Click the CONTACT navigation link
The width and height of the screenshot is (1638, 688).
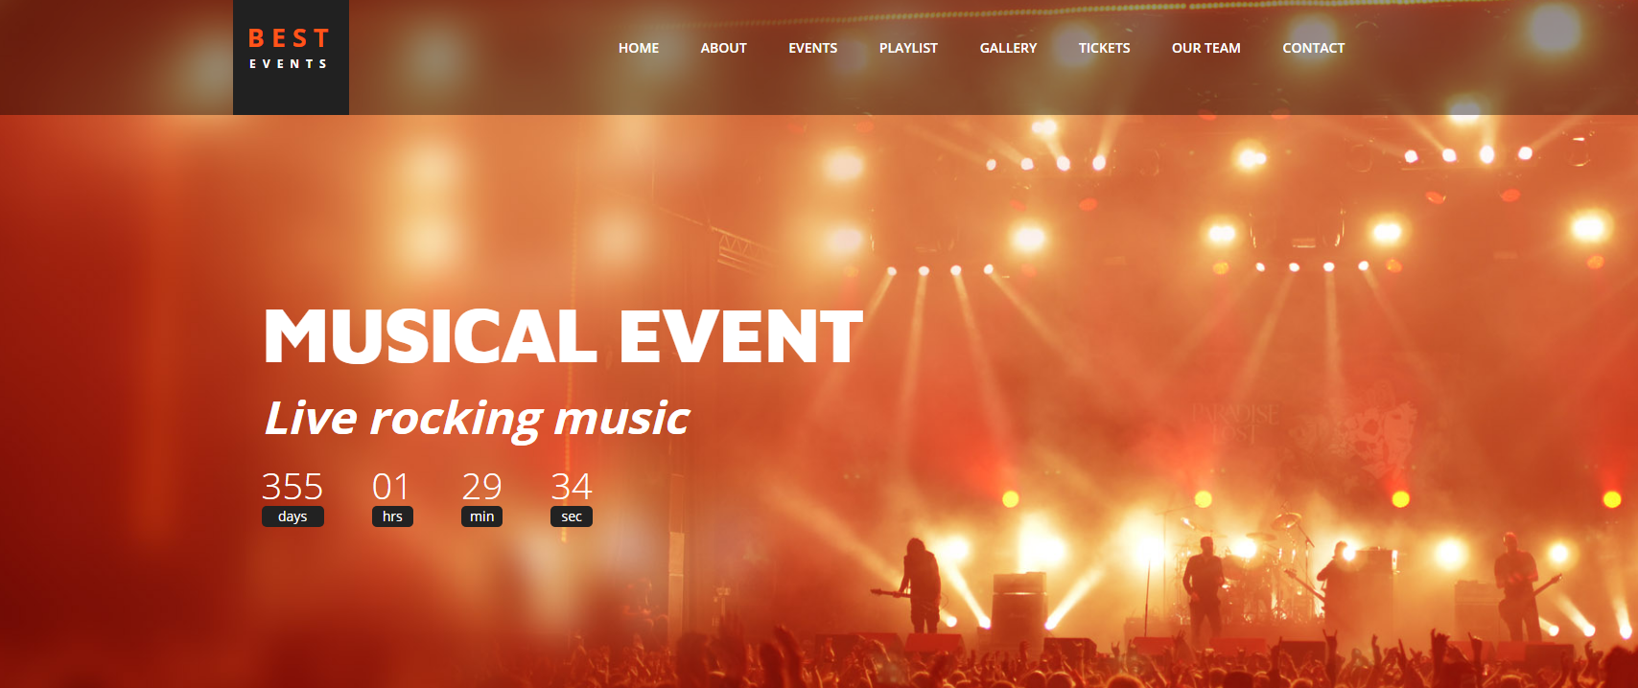tap(1313, 48)
